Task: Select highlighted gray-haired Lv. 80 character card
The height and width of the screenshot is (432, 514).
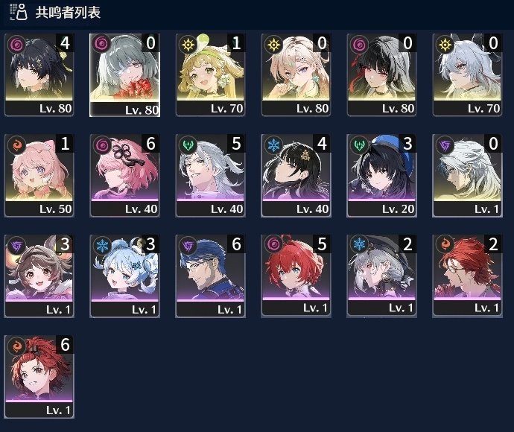Action: (x=124, y=74)
